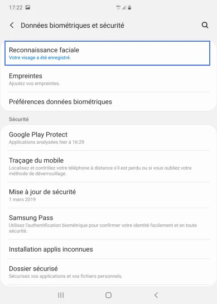Open search with magnifier icon
217x304 pixels.
pyautogui.click(x=205, y=25)
